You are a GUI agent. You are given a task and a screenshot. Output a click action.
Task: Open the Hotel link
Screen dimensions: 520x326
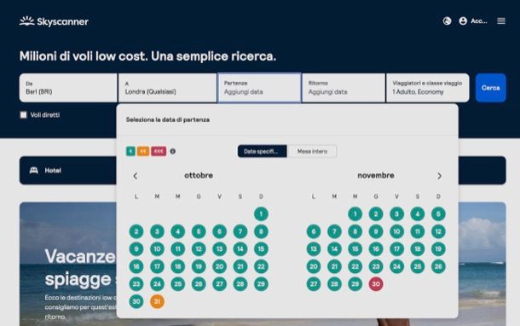[53, 171]
